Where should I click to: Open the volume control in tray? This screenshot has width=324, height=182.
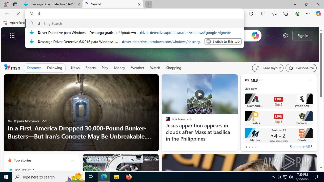[x=291, y=177]
